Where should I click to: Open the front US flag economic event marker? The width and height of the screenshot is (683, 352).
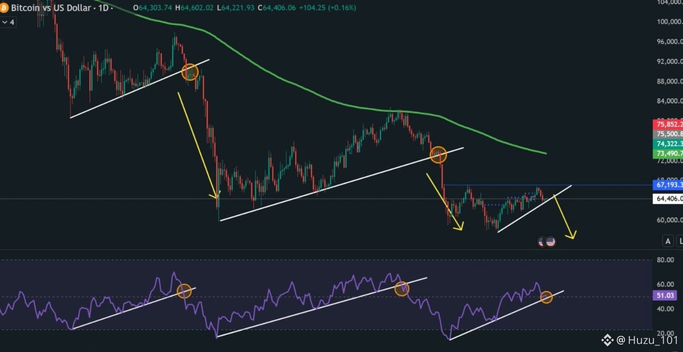pyautogui.click(x=551, y=242)
